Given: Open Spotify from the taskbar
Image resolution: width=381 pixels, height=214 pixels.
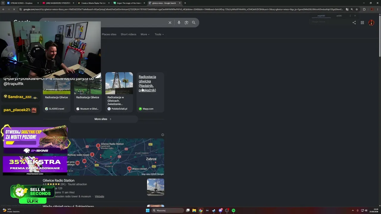Looking at the screenshot, I should [233, 210].
